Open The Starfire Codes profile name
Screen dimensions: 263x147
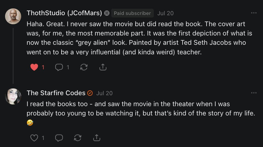(x=56, y=93)
